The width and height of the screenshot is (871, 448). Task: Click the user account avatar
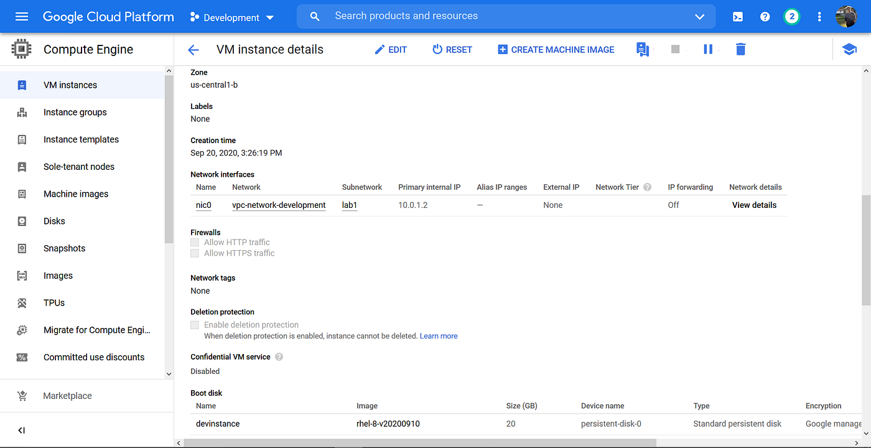847,17
